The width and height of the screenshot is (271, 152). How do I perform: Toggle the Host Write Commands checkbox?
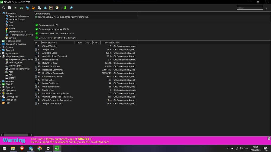pos(36,73)
